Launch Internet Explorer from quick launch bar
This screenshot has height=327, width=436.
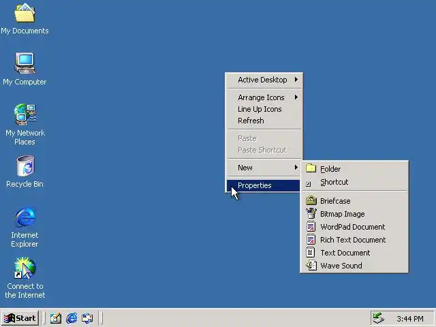click(x=72, y=318)
